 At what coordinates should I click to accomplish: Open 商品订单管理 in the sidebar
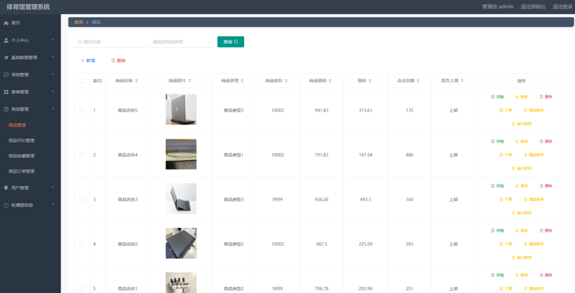pyautogui.click(x=22, y=172)
